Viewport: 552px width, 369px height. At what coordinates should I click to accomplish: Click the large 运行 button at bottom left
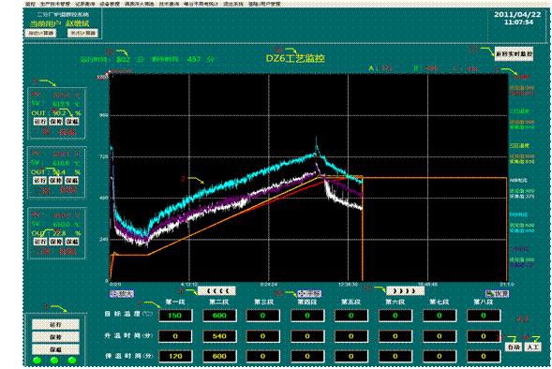55,324
